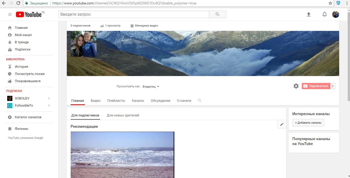Click the YouTube, компания Google footer text

pos(26,138)
